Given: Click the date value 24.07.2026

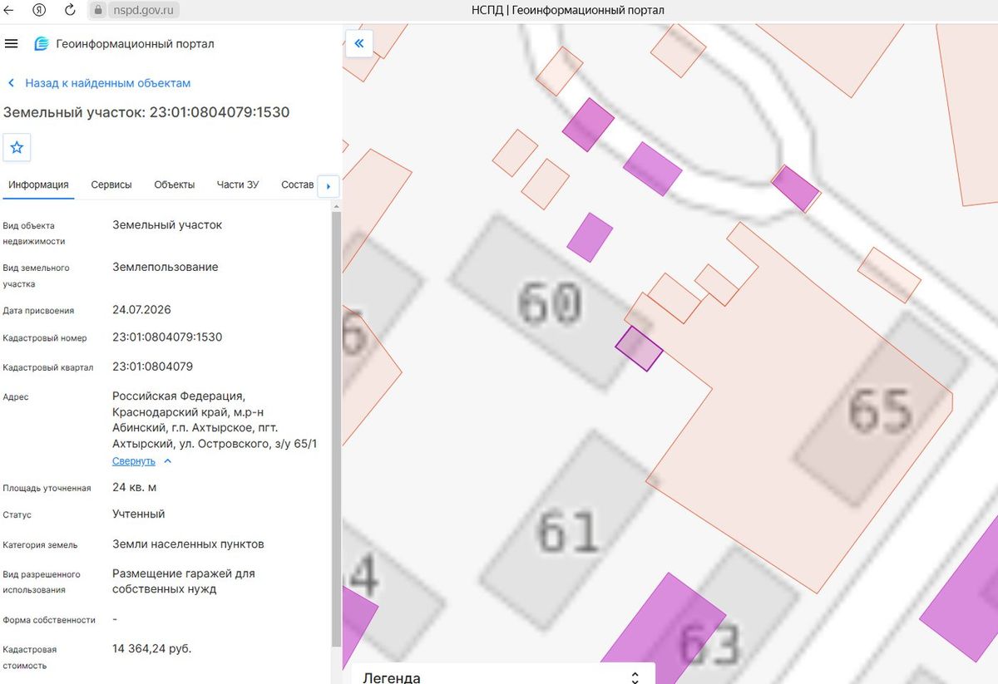Looking at the screenshot, I should pos(141,310).
